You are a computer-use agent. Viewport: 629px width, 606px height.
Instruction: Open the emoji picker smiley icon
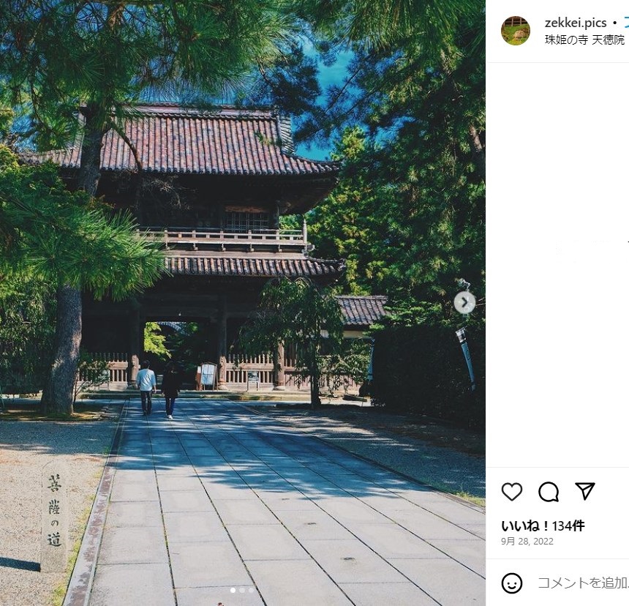click(512, 583)
